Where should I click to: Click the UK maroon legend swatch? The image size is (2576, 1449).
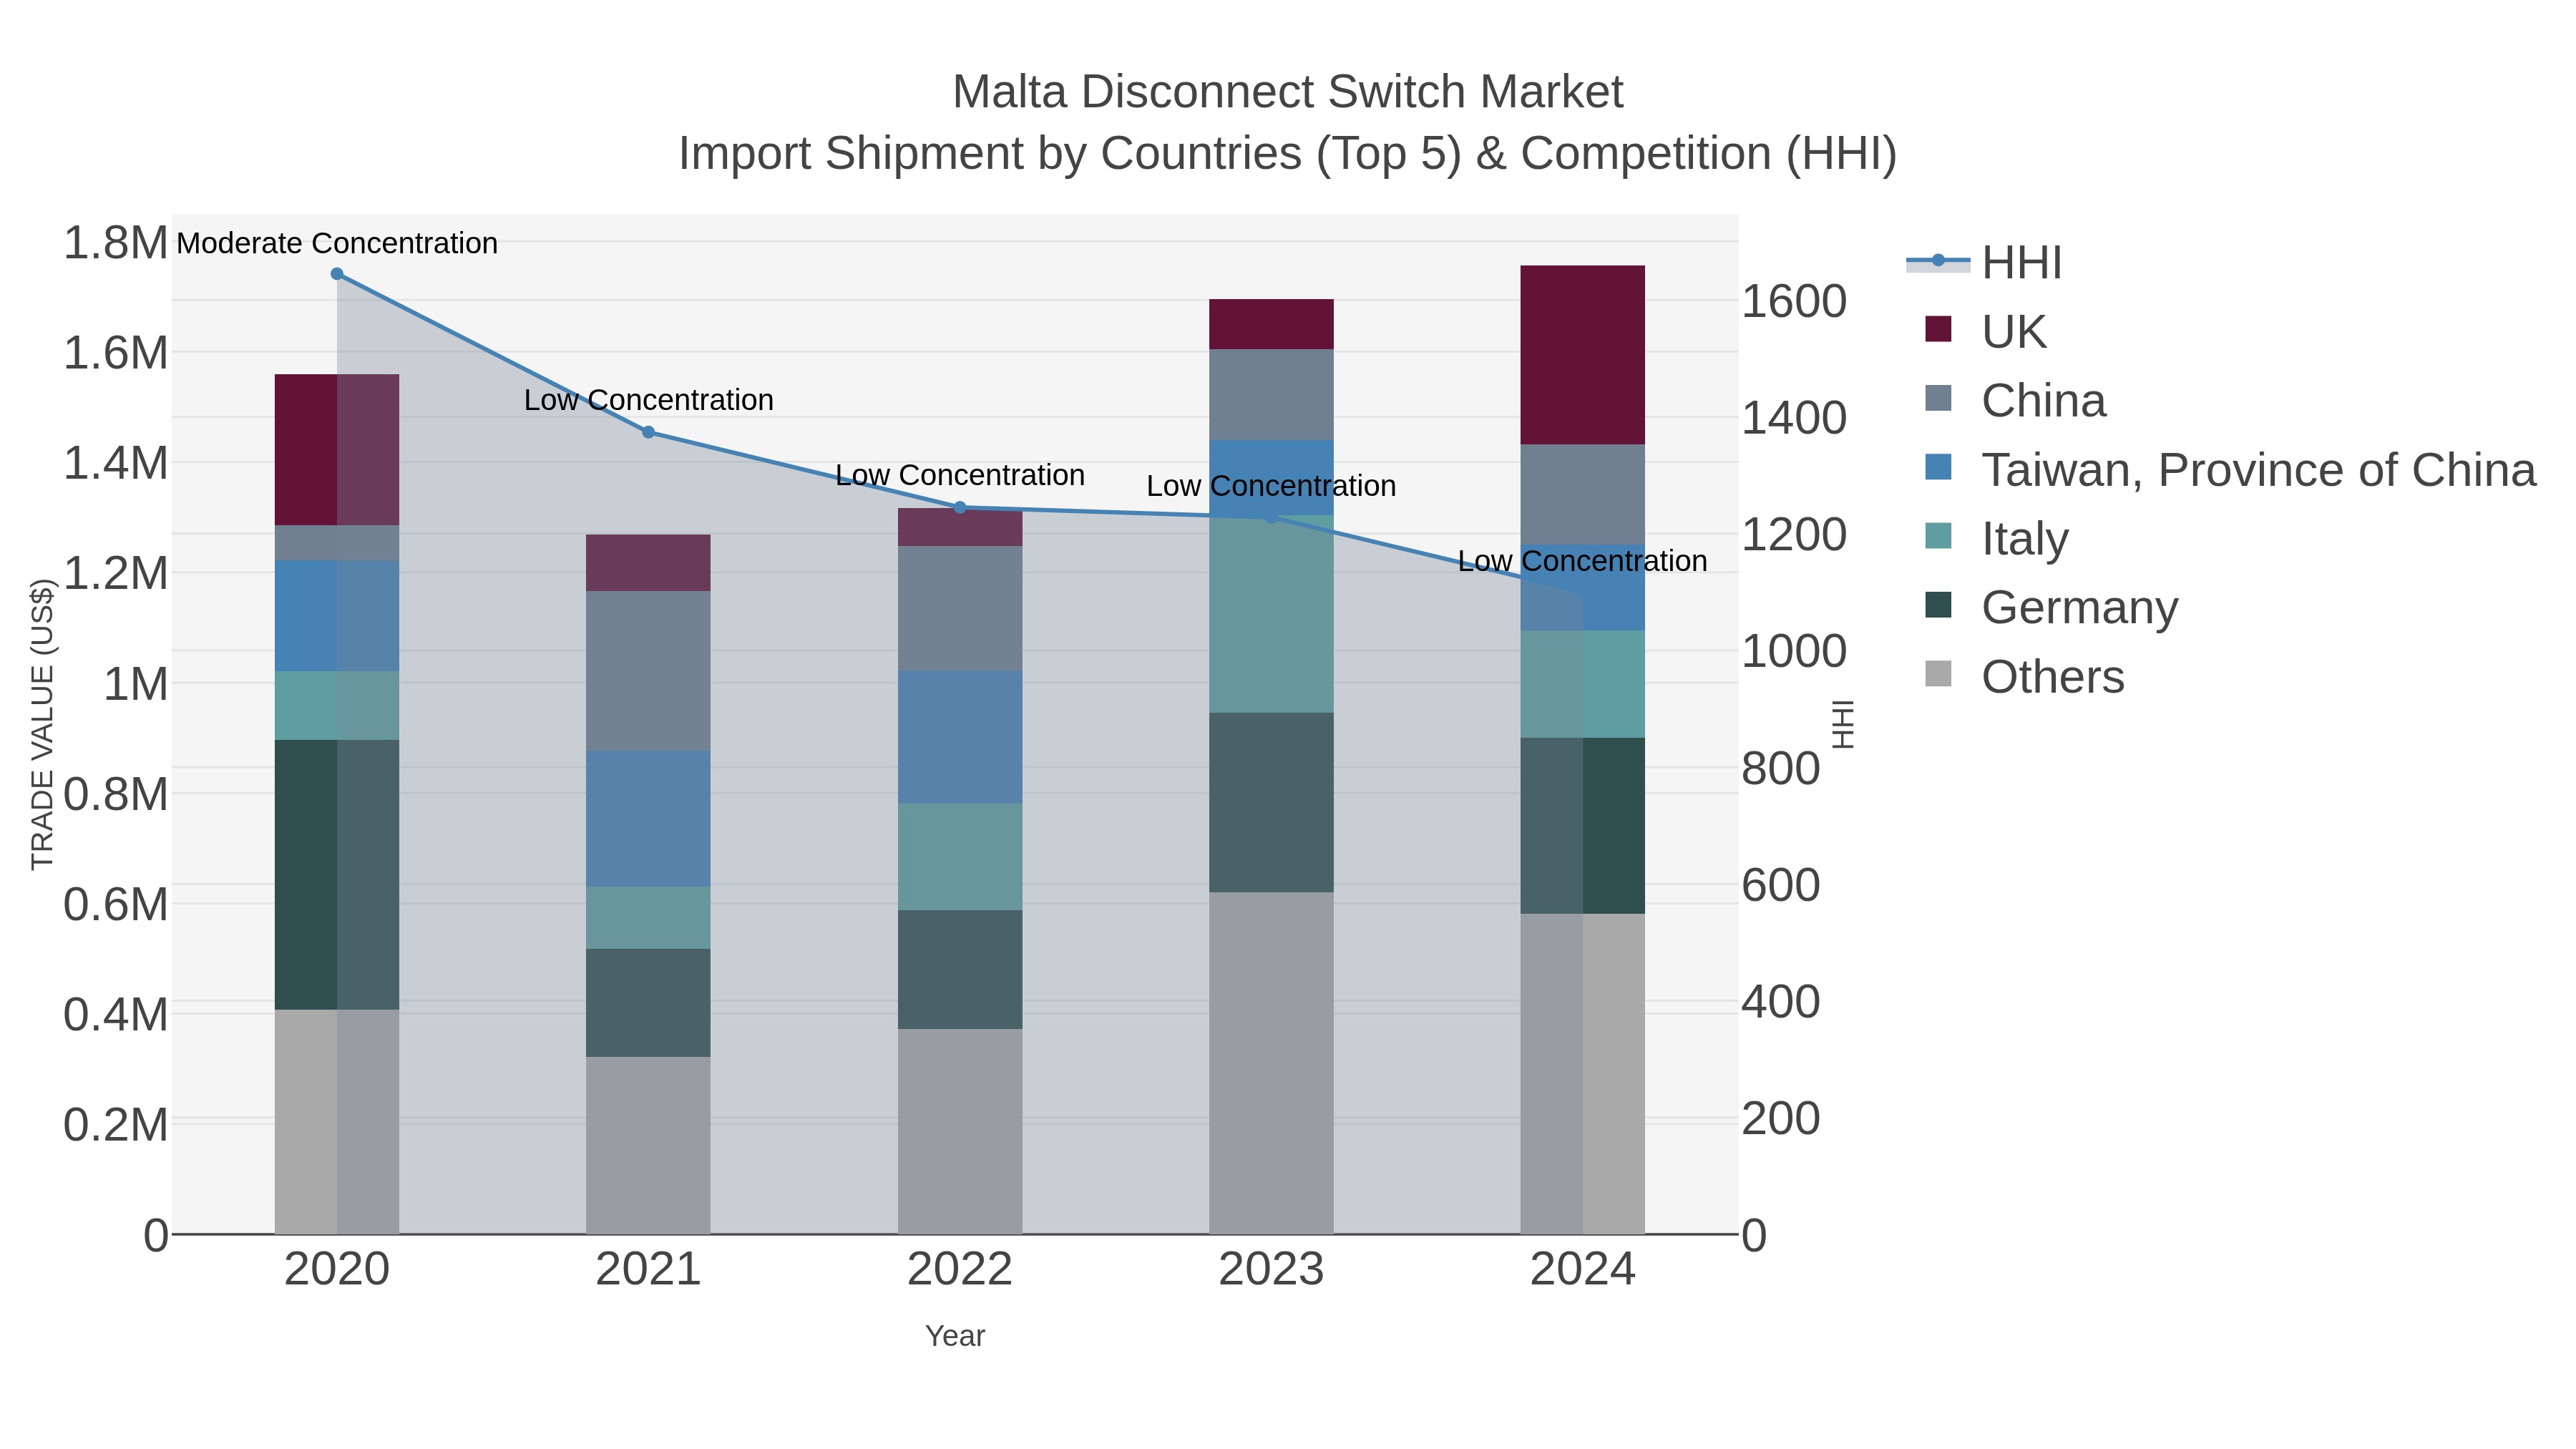coord(1938,329)
